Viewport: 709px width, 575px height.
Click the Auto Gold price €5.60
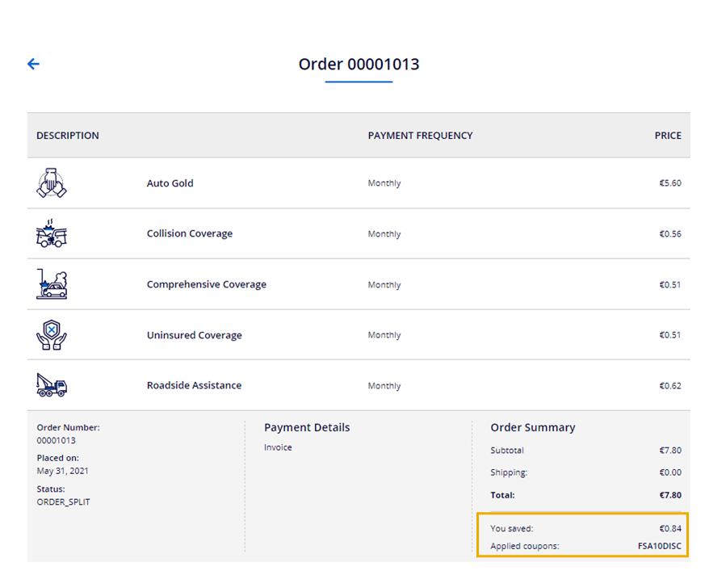click(x=670, y=183)
